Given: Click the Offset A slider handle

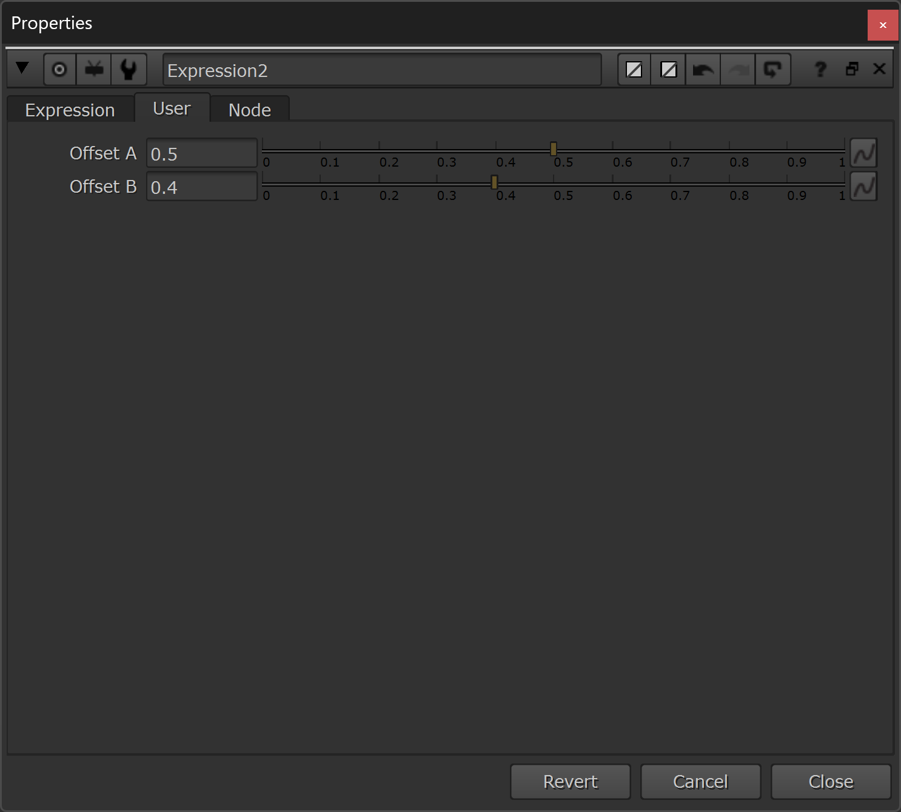Looking at the screenshot, I should click(x=554, y=149).
